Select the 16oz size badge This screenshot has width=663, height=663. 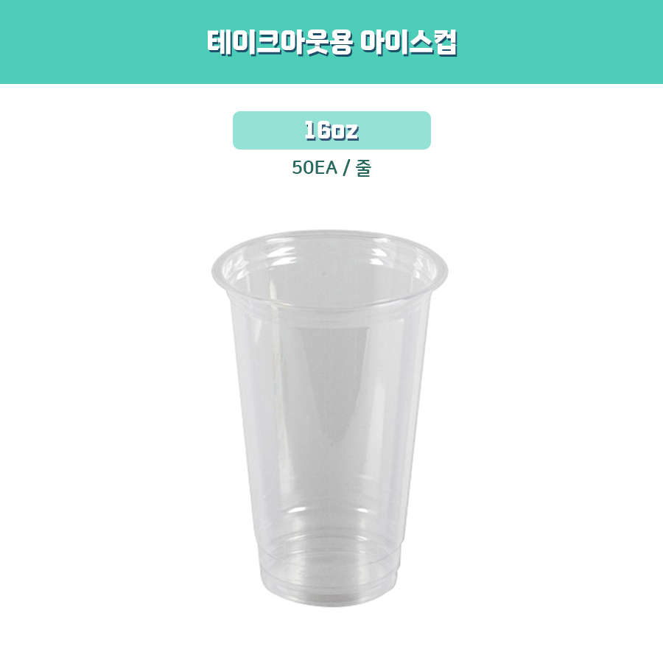(x=332, y=130)
